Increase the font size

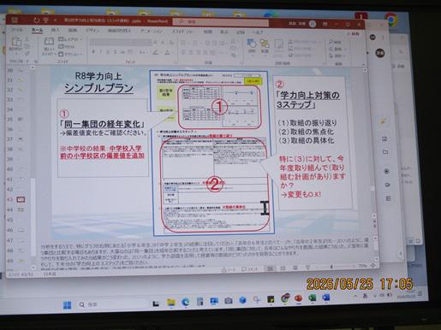(x=156, y=43)
